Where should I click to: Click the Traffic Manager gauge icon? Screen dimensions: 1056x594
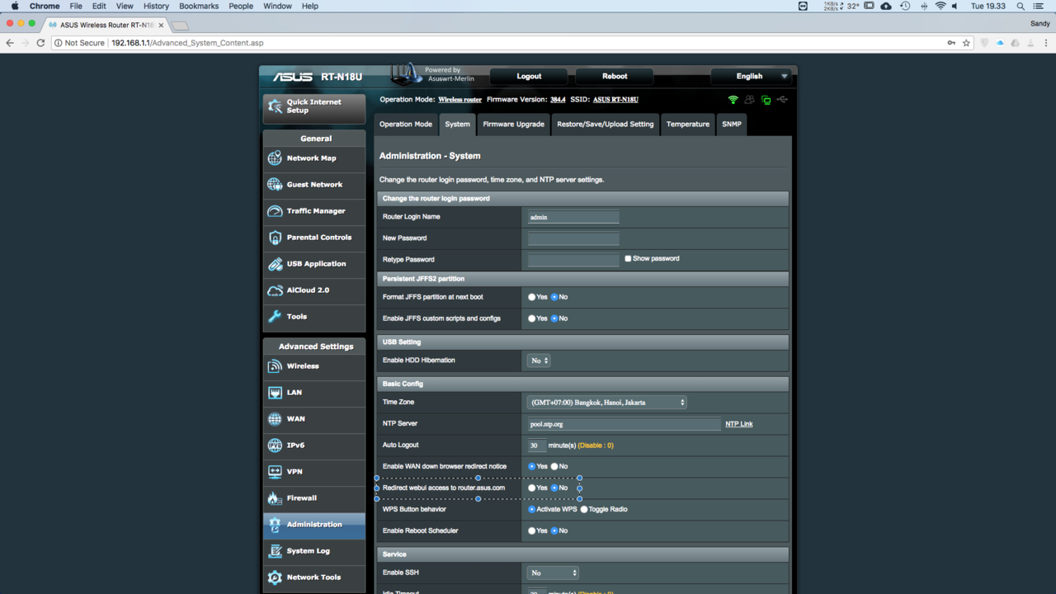pos(275,211)
